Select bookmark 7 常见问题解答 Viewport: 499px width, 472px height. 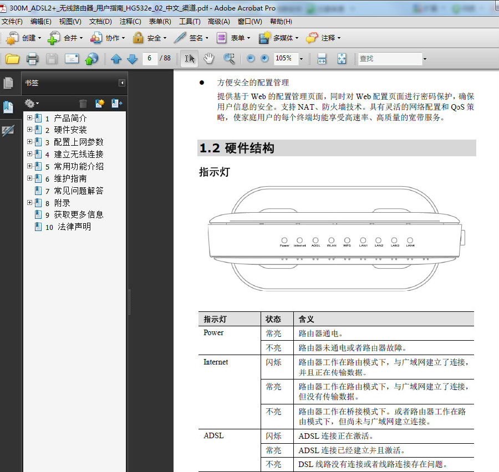(x=74, y=191)
